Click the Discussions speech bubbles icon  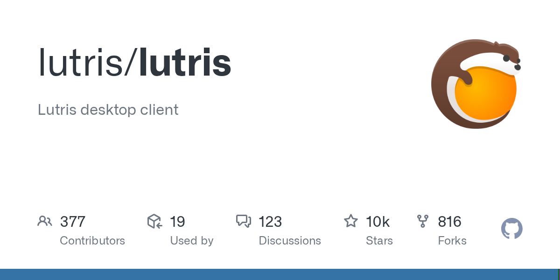(x=244, y=221)
